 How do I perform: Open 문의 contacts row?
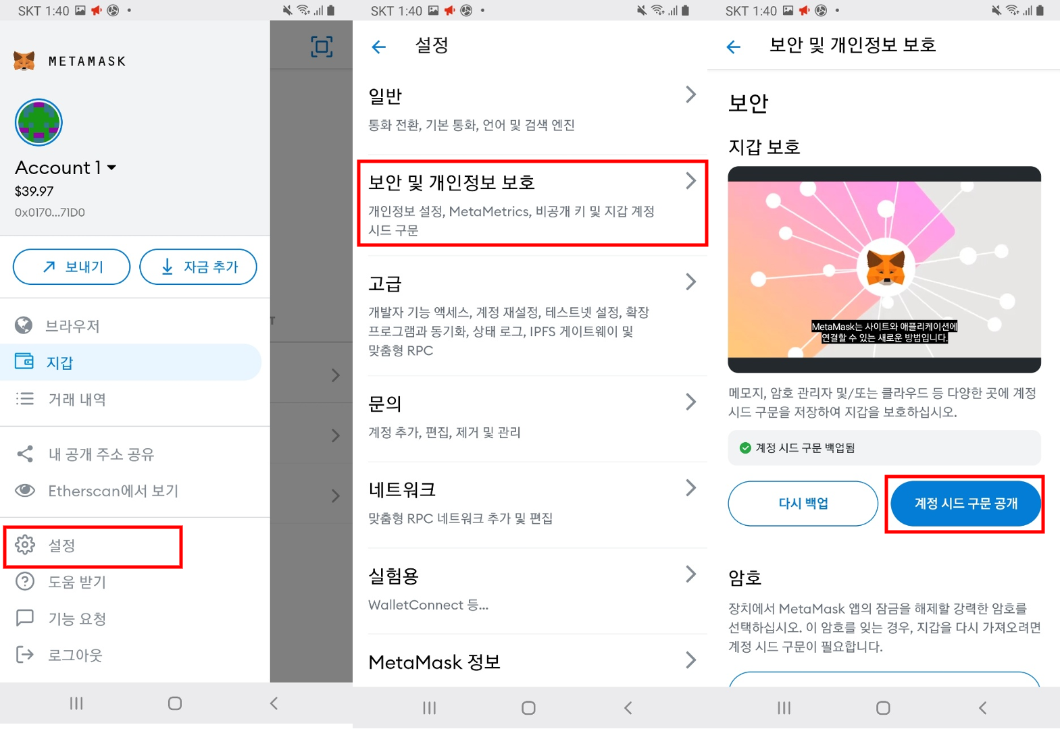pos(532,419)
